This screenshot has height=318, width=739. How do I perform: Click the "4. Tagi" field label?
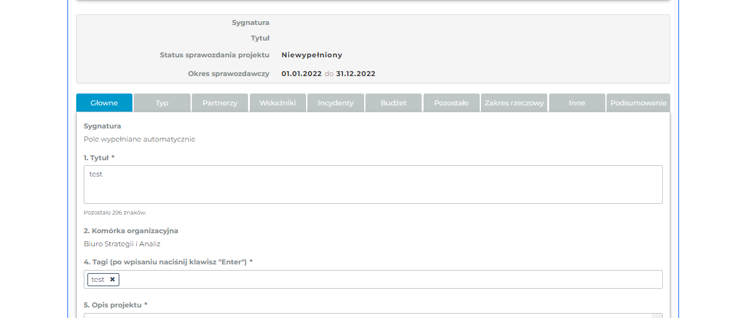coord(167,262)
